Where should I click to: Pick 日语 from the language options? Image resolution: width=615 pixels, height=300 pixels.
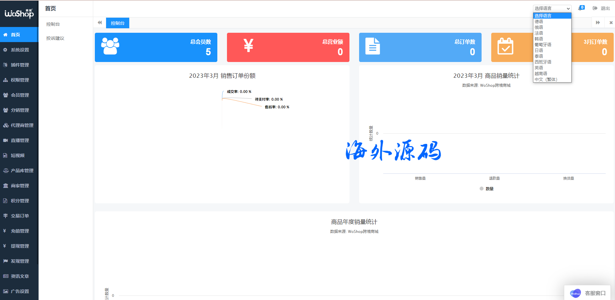point(539,50)
